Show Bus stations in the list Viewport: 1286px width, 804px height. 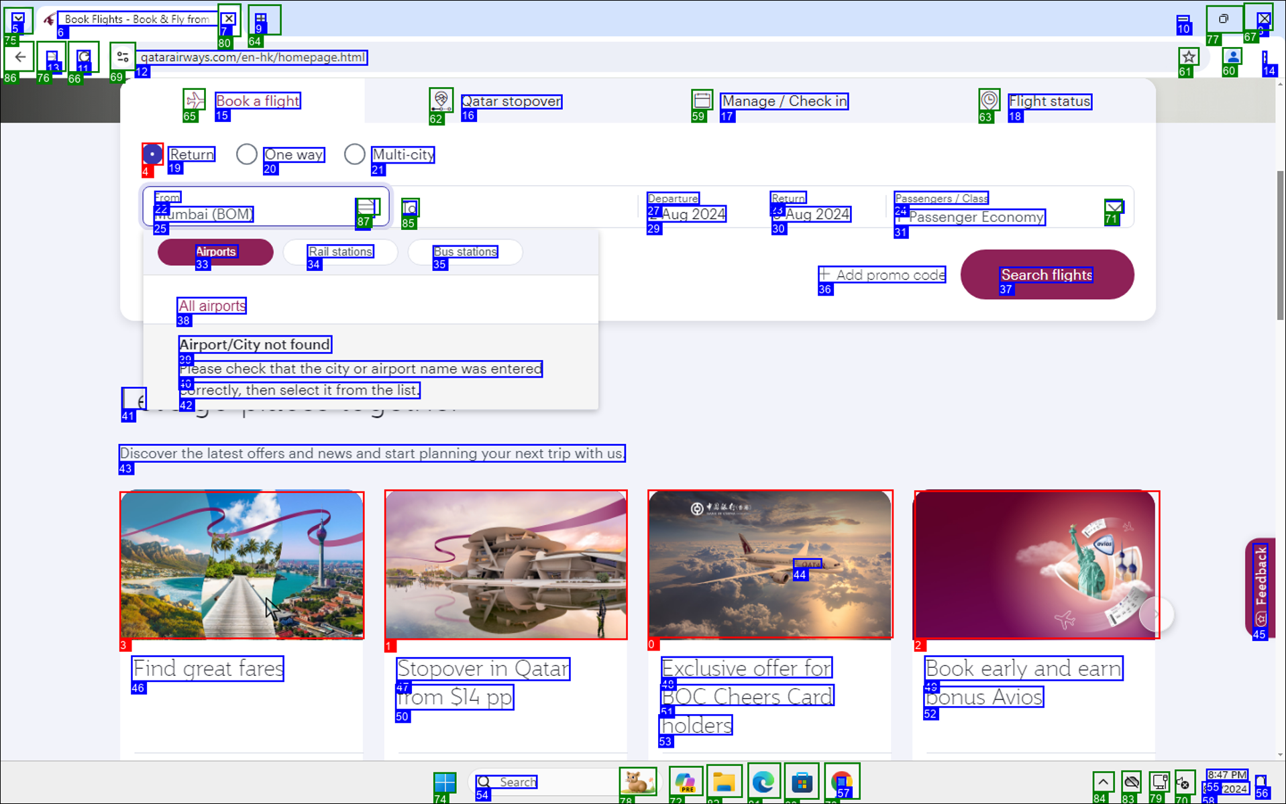pos(465,252)
